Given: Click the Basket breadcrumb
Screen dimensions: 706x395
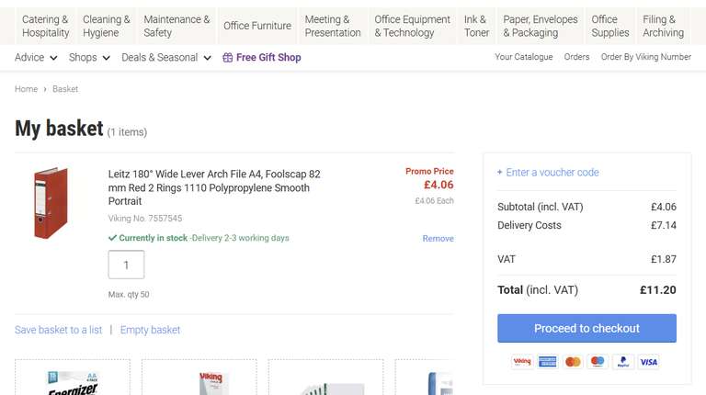Looking at the screenshot, I should pyautogui.click(x=65, y=89).
